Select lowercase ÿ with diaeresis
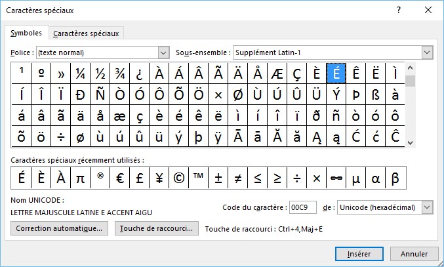This screenshot has height=267, width=444. tap(218, 136)
